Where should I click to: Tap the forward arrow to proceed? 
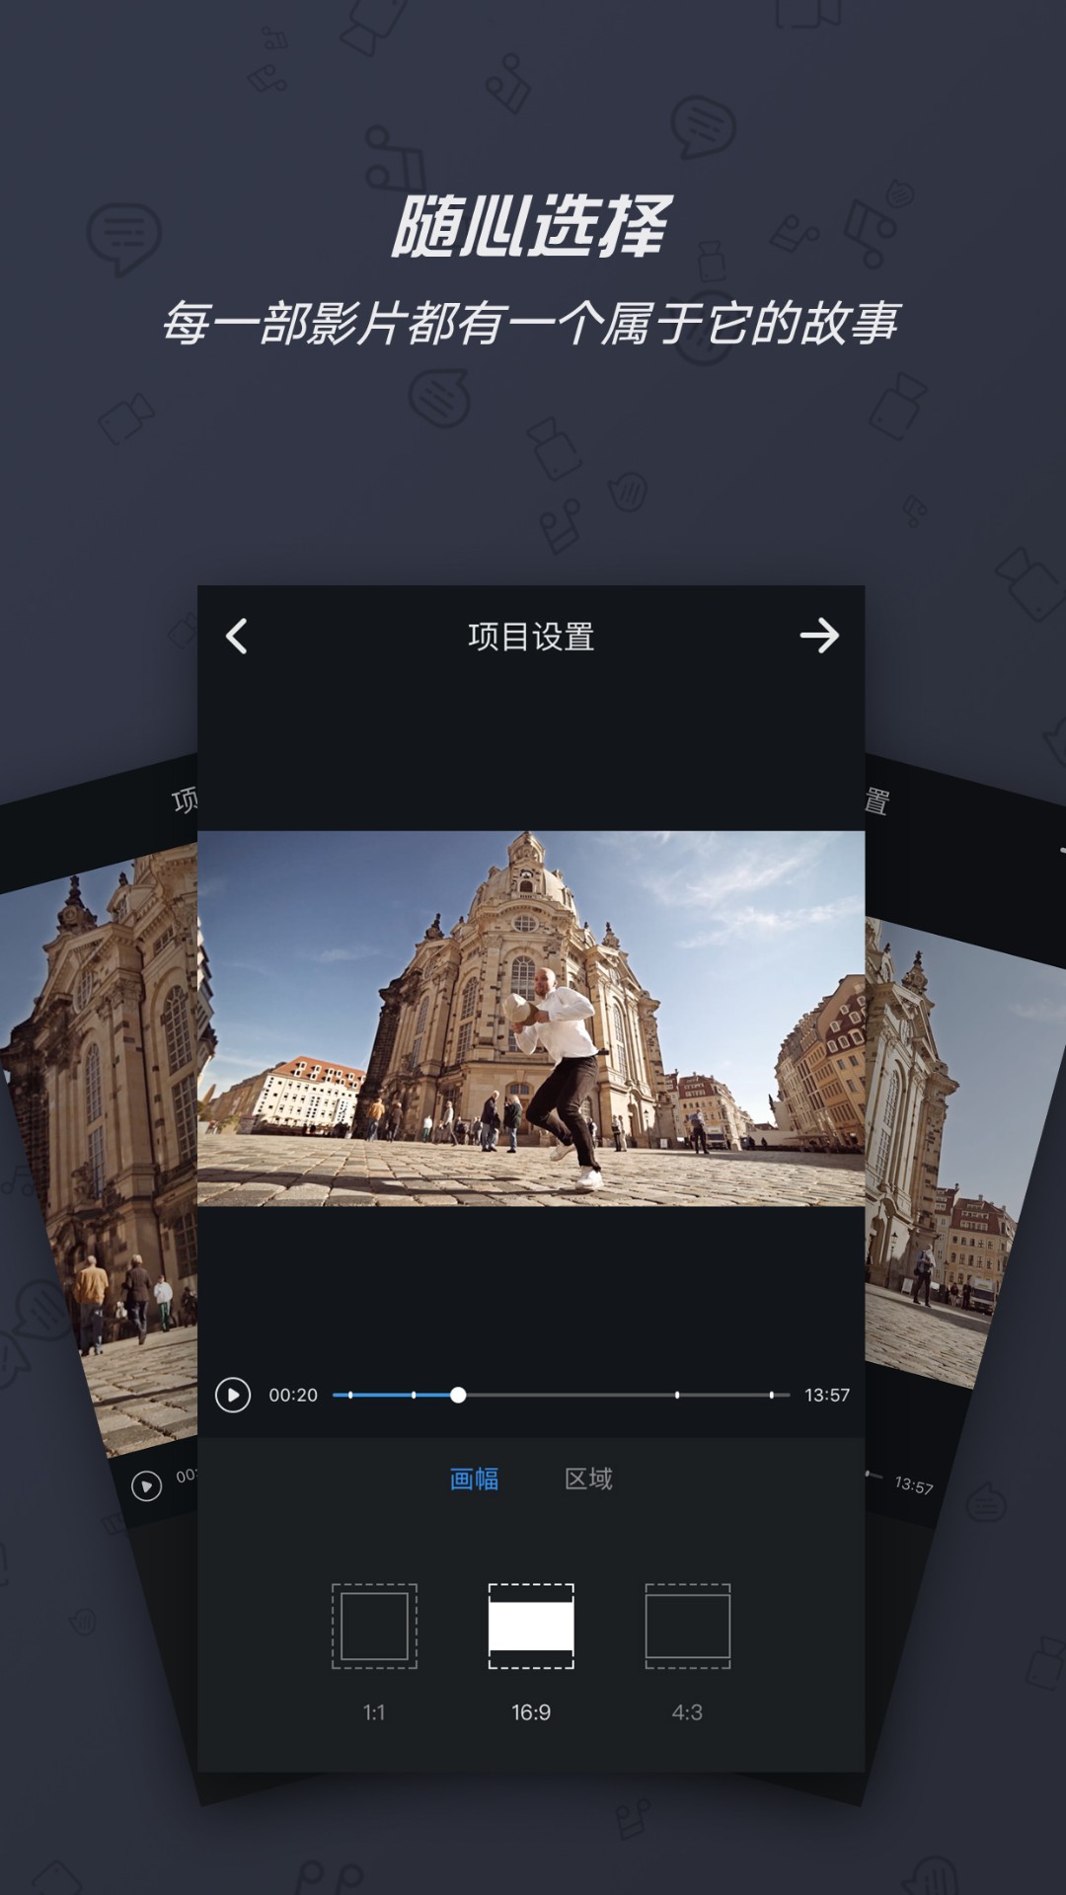819,636
